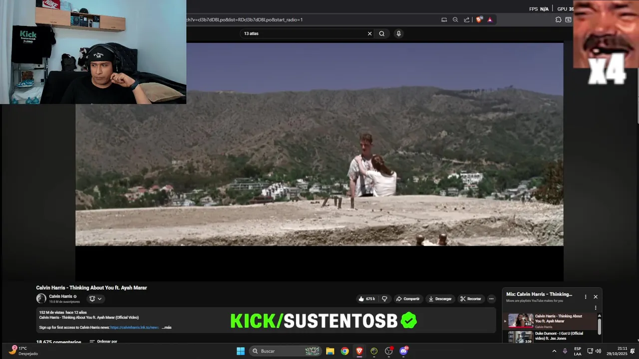The width and height of the screenshot is (639, 359).
Task: Open calvinharris.lnk.to news link in description
Action: pos(134,328)
